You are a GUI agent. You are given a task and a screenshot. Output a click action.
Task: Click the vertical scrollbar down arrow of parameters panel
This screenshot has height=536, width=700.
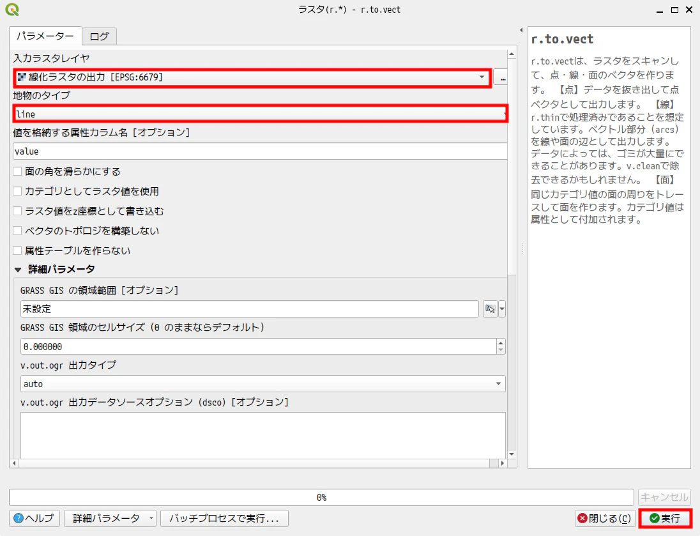(512, 454)
